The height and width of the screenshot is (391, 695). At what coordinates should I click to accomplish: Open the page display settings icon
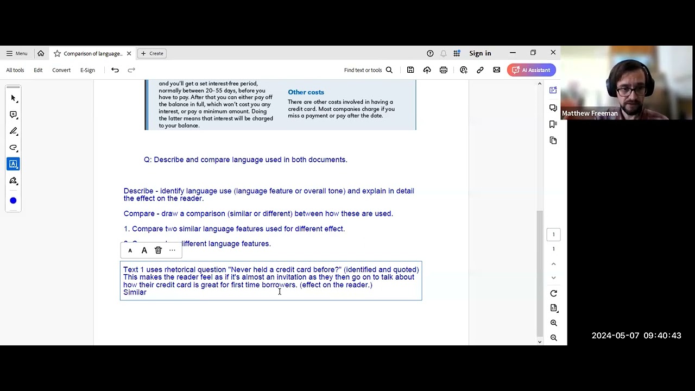(x=554, y=308)
